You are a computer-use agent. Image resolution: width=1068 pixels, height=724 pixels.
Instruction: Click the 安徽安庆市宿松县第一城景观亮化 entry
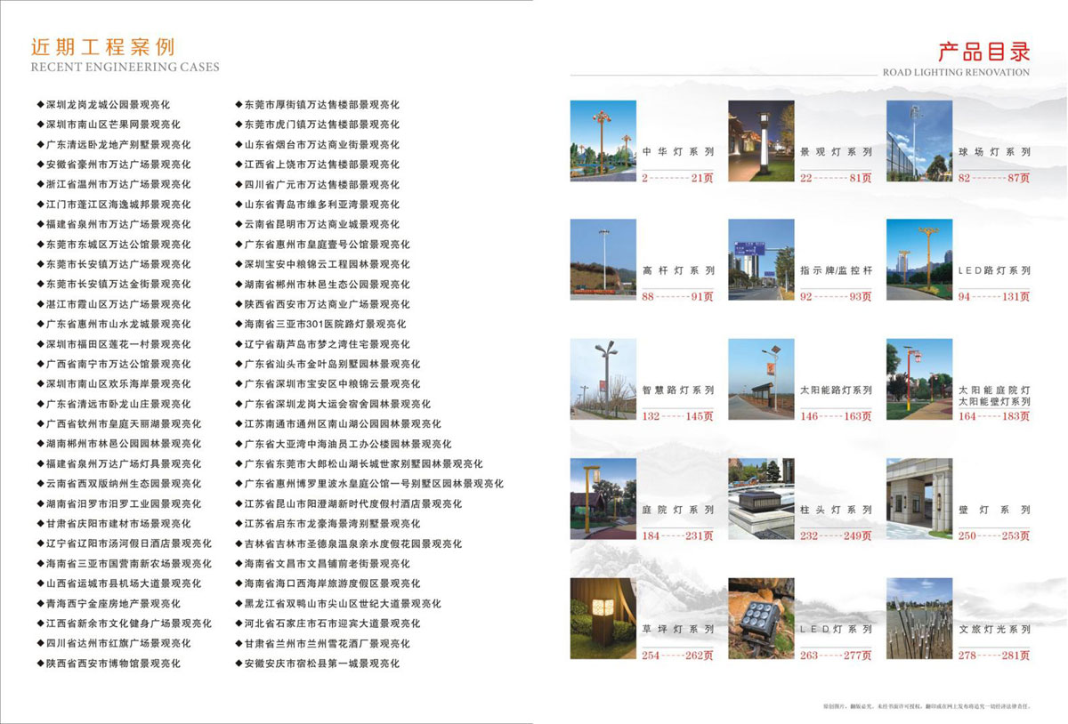pos(321,664)
